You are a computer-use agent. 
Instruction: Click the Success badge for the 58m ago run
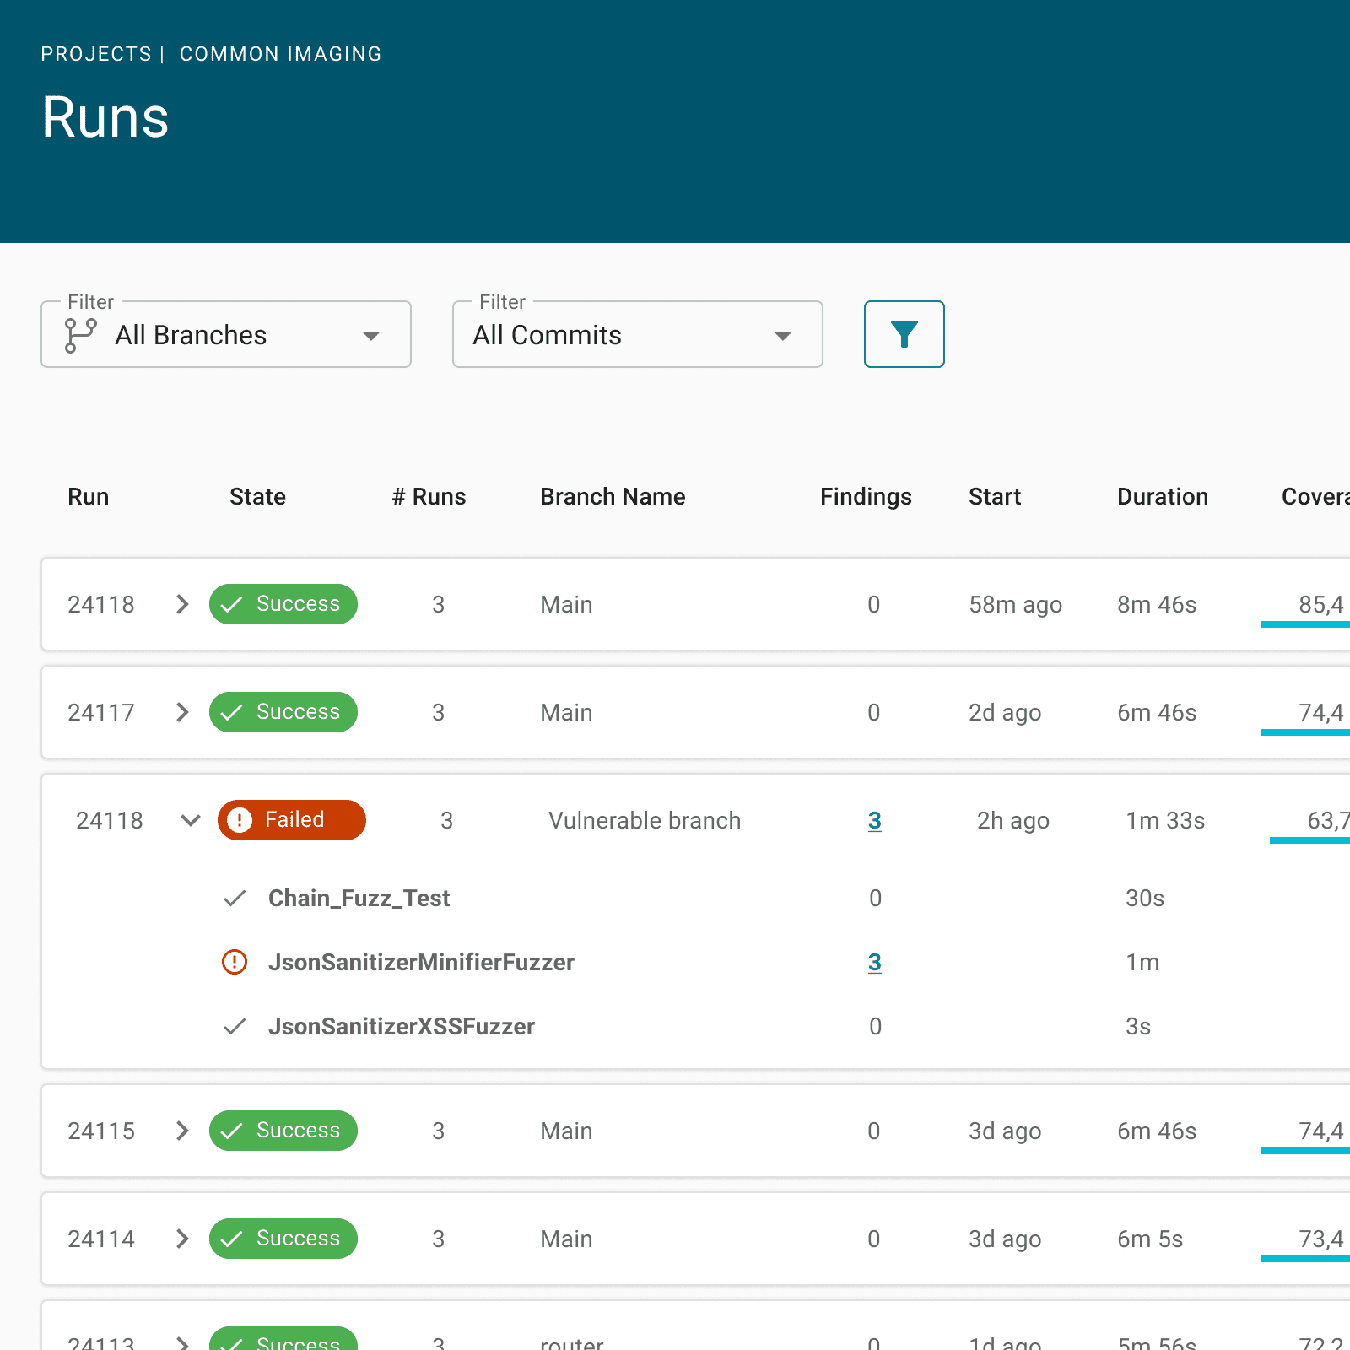283,604
